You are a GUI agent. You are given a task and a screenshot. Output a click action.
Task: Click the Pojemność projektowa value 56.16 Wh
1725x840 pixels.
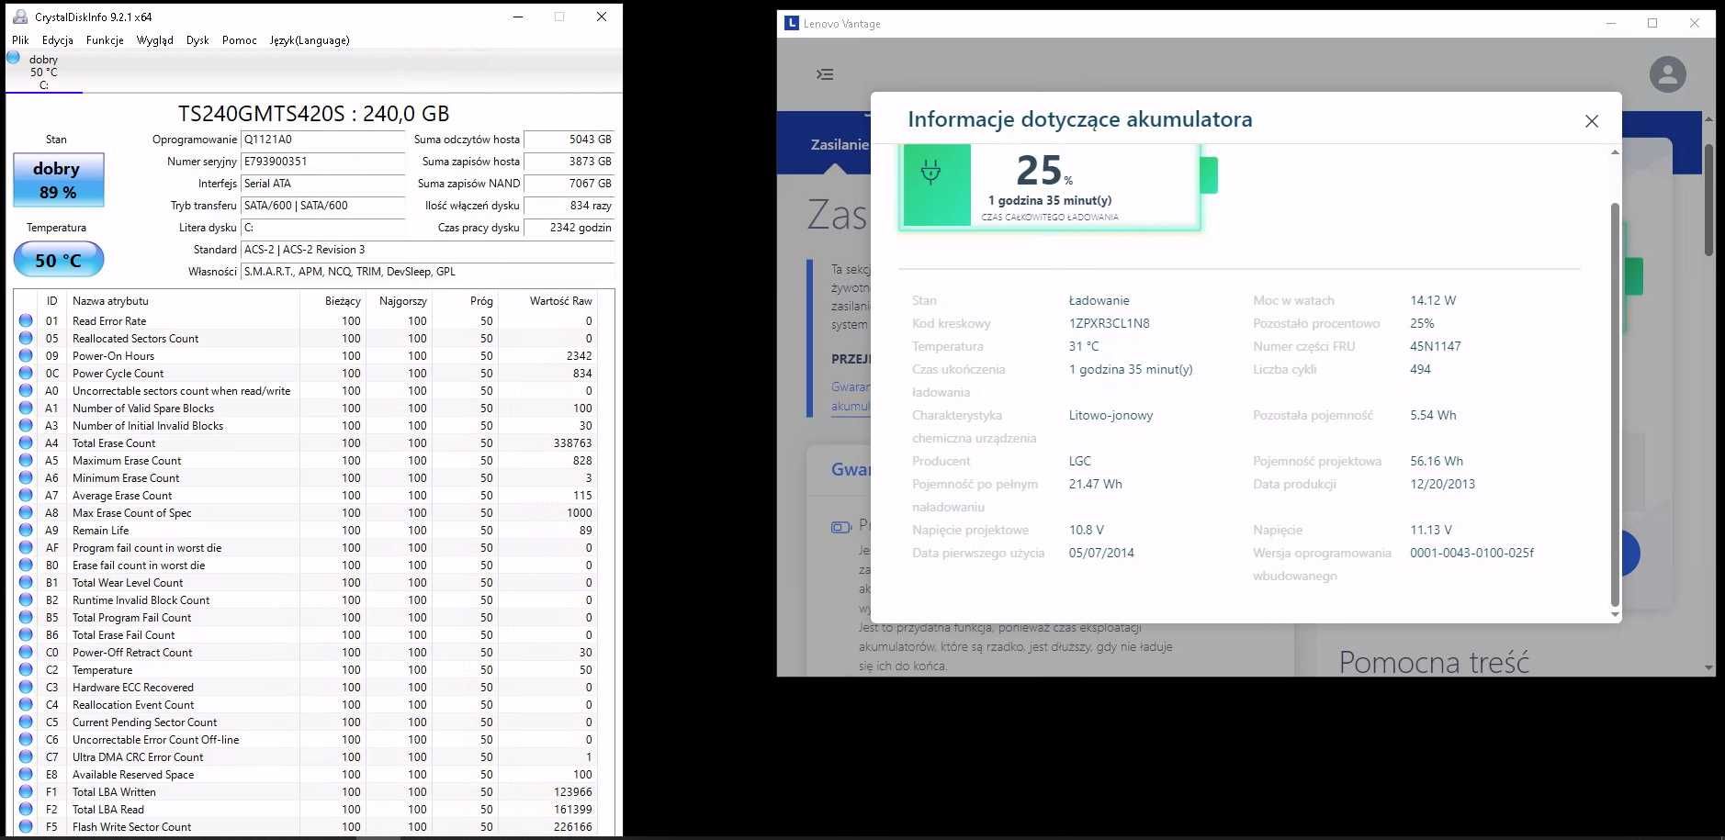coord(1437,461)
